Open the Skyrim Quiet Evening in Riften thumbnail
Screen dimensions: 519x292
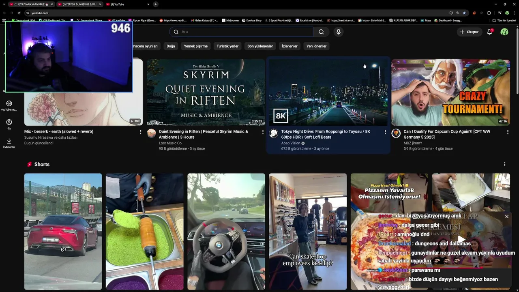(x=206, y=92)
